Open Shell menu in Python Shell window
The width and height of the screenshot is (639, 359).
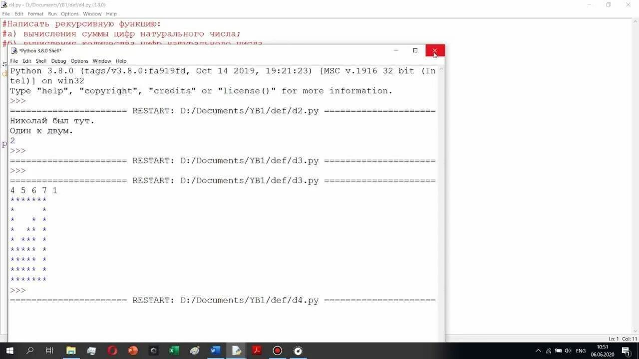41,61
